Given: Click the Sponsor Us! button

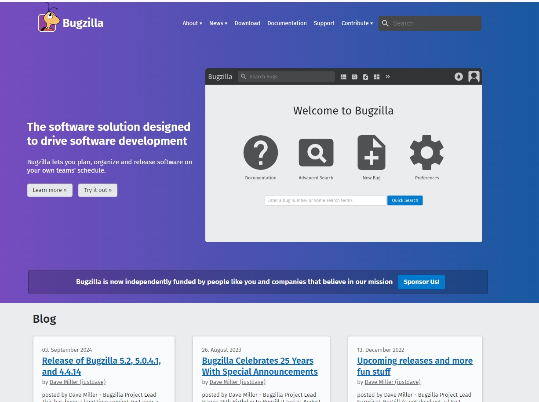Looking at the screenshot, I should [421, 282].
